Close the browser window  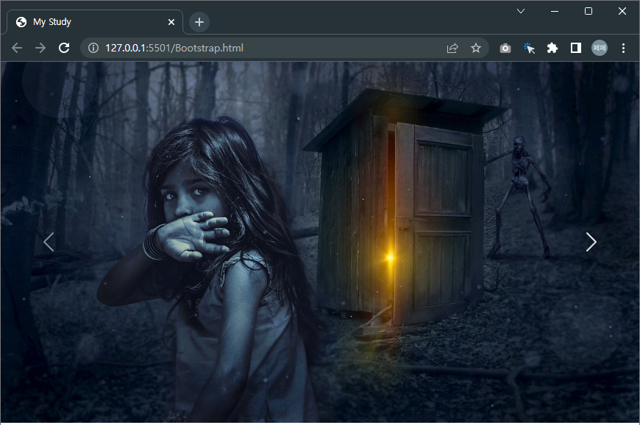pyautogui.click(x=622, y=11)
